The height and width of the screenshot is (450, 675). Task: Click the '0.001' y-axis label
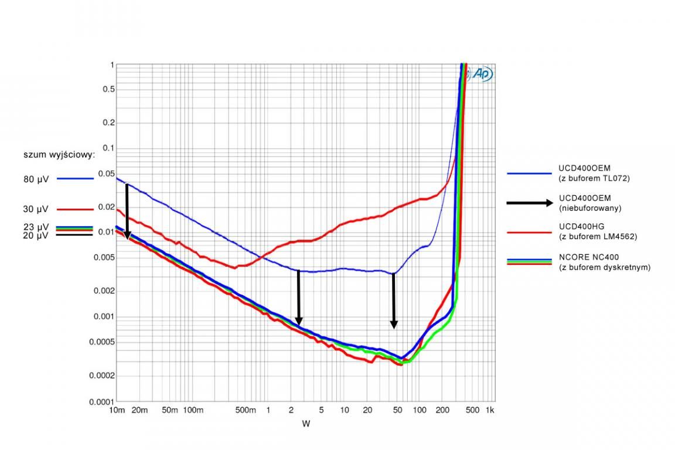(x=105, y=316)
